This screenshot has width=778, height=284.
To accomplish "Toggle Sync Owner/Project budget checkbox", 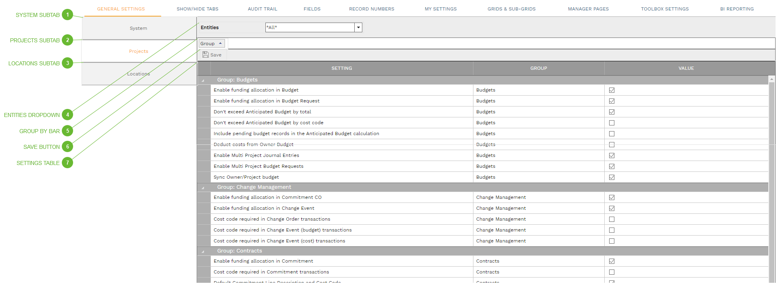I will (612, 177).
